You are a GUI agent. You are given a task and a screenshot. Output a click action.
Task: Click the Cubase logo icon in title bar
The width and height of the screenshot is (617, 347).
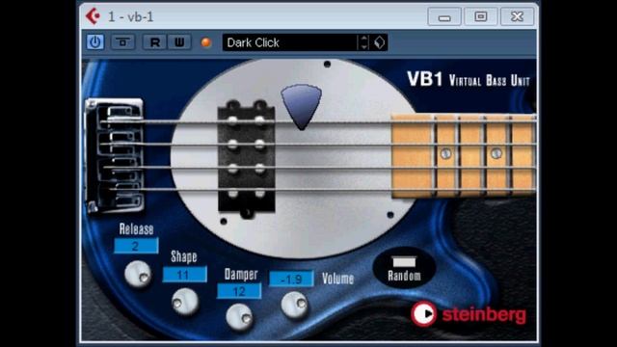point(94,16)
